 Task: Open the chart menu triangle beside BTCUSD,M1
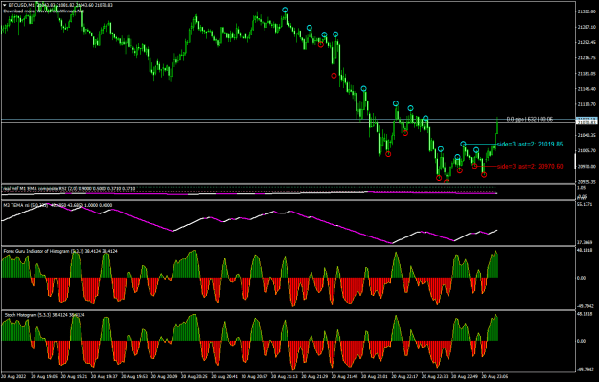5,5
